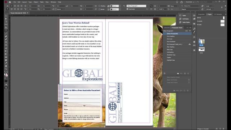Click the left indent input field
The width and height of the screenshot is (231, 130).
[x=33, y=6]
